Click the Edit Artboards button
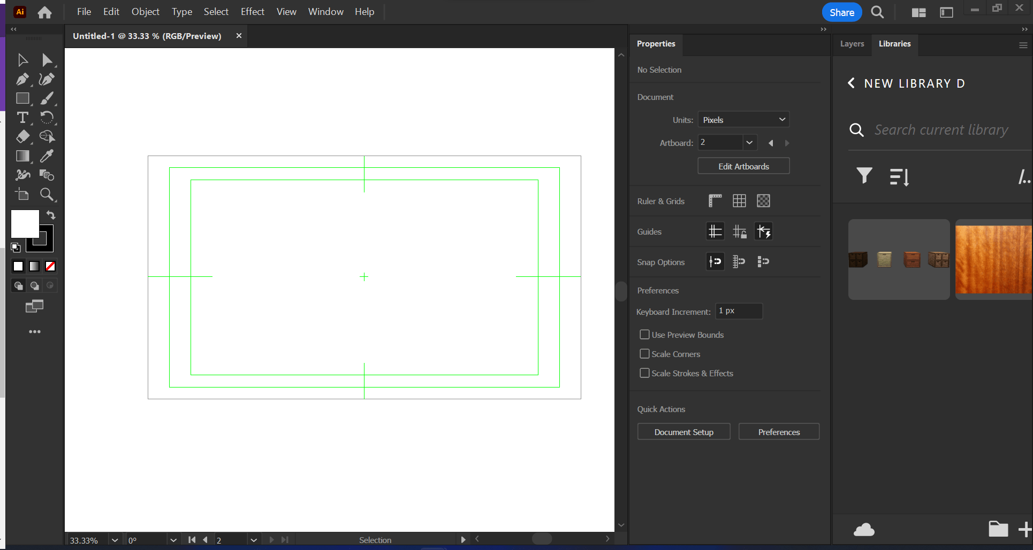Screen dimensions: 1033x550 [743, 166]
